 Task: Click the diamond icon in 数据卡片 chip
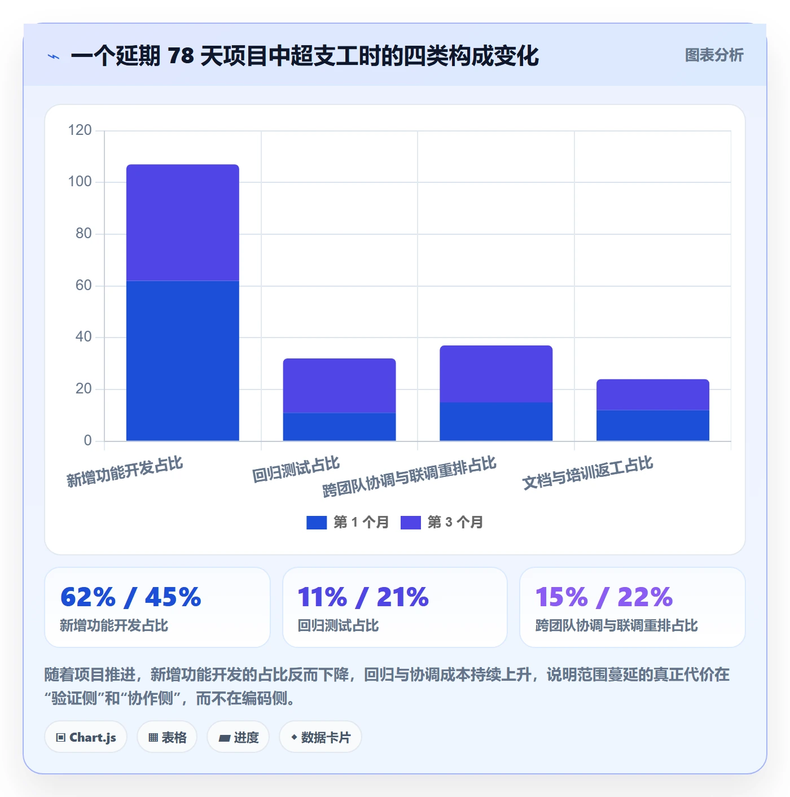[294, 737]
